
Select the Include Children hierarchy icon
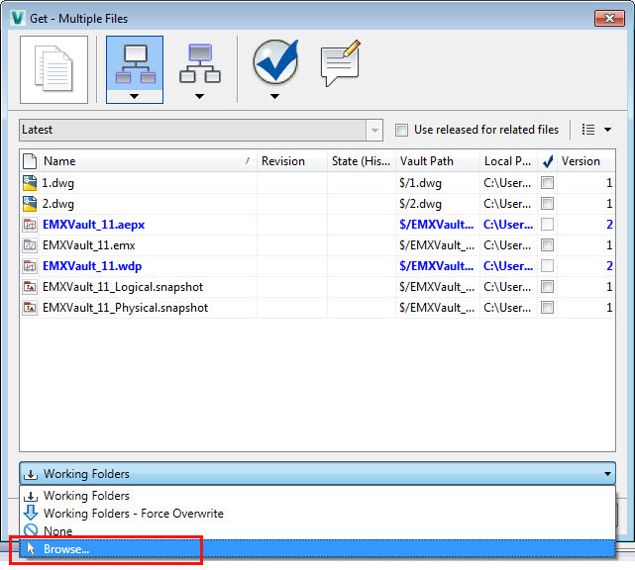pos(135,64)
